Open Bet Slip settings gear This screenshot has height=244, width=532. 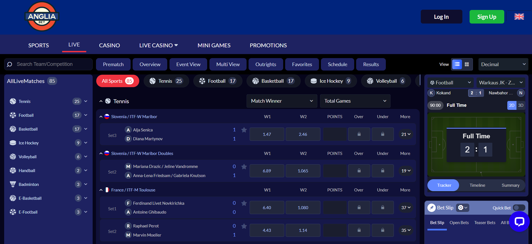tap(463, 207)
